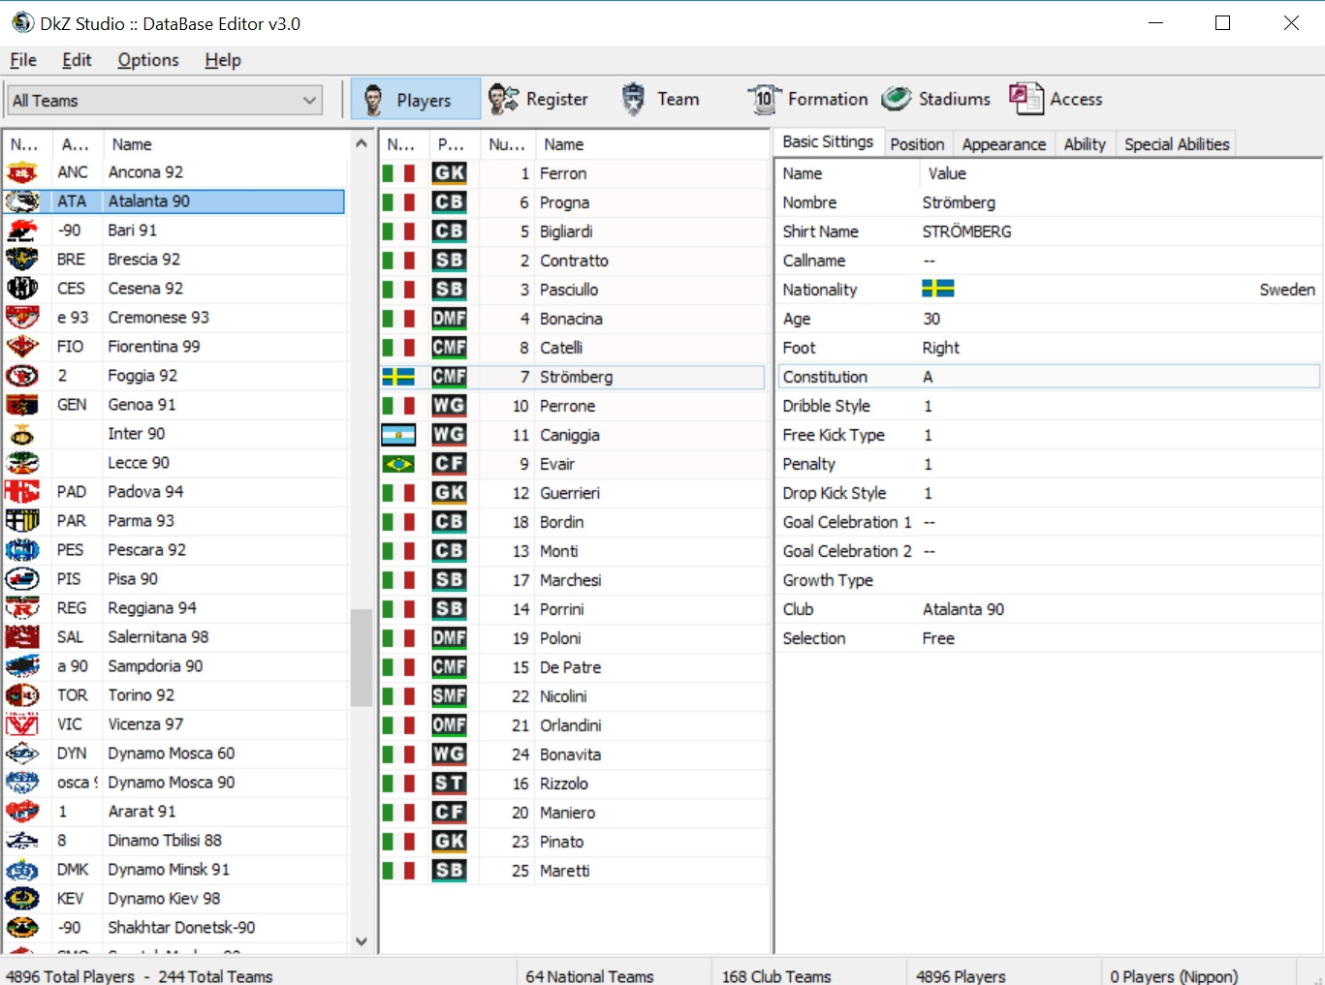
Task: Click the CF position badge for Maniero
Action: (450, 813)
